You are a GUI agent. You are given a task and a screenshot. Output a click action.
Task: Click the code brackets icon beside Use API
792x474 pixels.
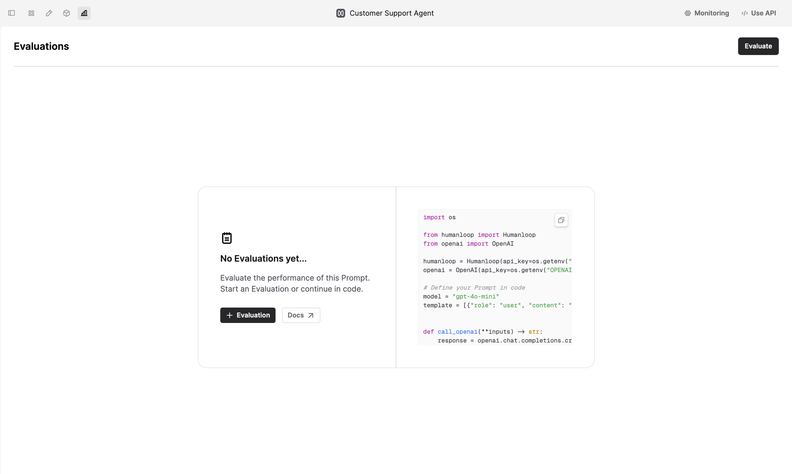click(744, 13)
